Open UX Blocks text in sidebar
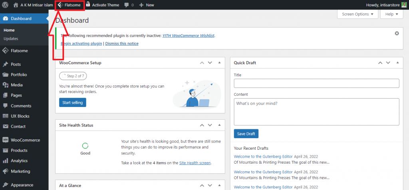Image resolution: width=409 pixels, height=190 pixels. click(20, 116)
